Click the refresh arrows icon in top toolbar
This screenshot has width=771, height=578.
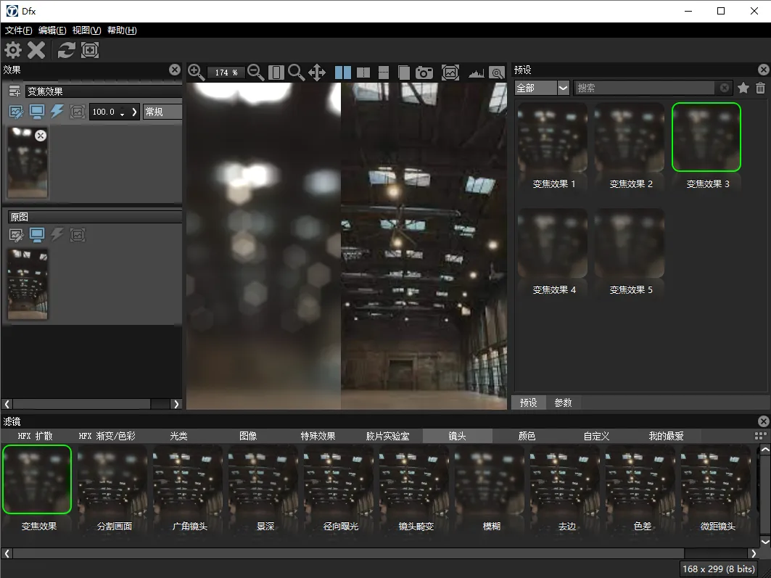click(x=67, y=50)
